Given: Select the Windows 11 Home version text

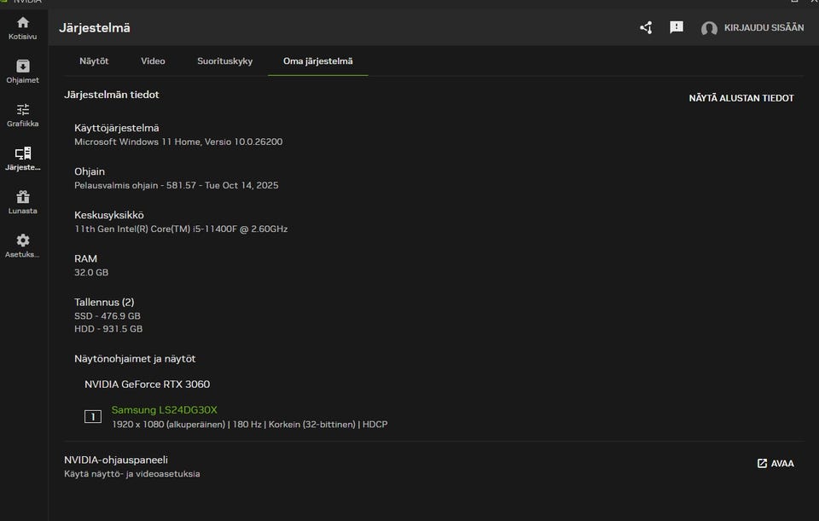Looking at the screenshot, I should (178, 142).
